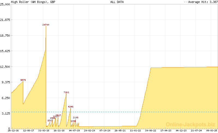Viewport: 218px width, 133px height.
Task: Select the 2517 peak label
Action: coord(58,115)
